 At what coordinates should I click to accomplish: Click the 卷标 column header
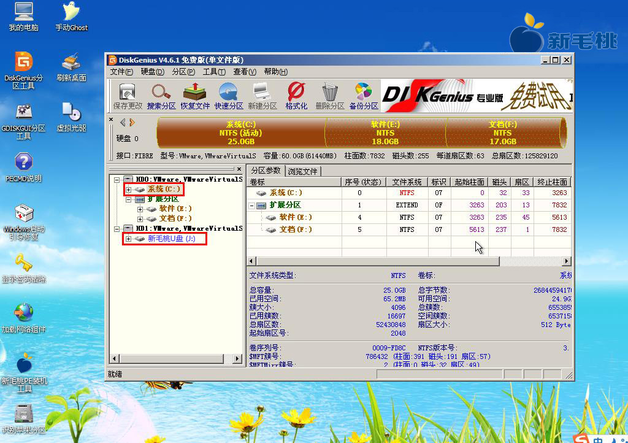(x=294, y=182)
